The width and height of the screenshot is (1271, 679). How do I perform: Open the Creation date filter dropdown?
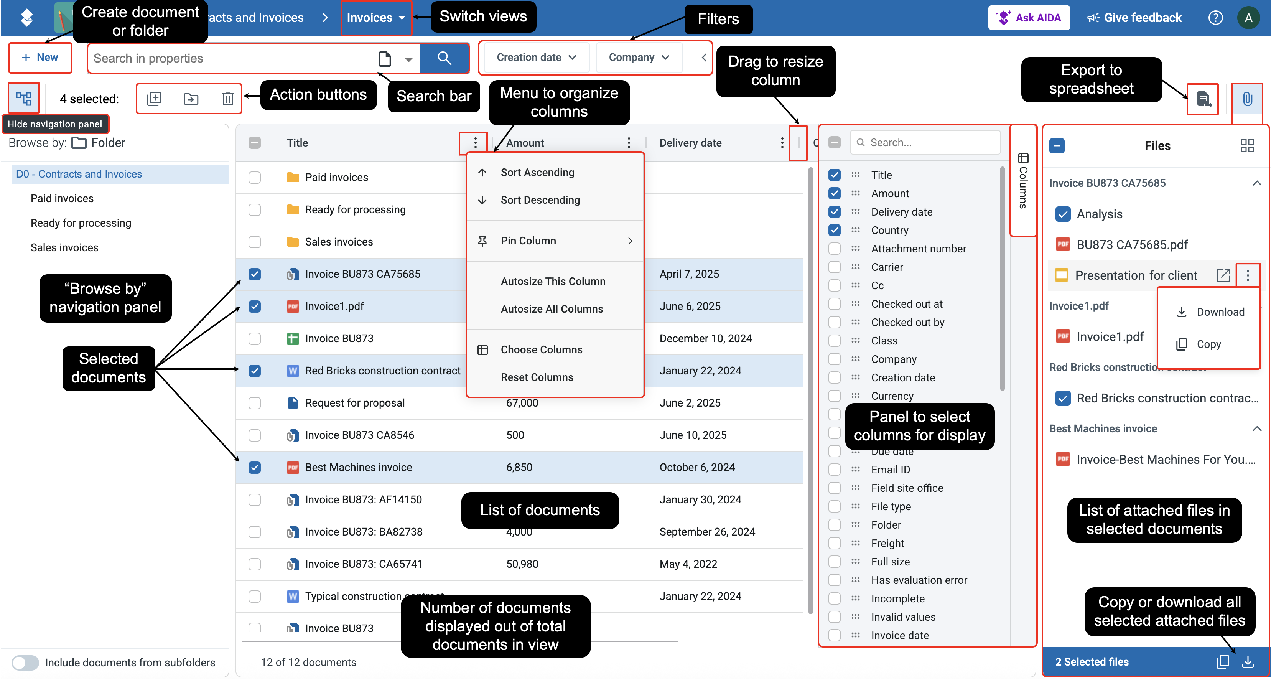(536, 57)
